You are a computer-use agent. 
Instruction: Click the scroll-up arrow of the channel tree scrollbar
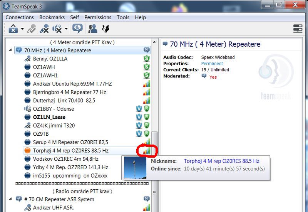[154, 42]
